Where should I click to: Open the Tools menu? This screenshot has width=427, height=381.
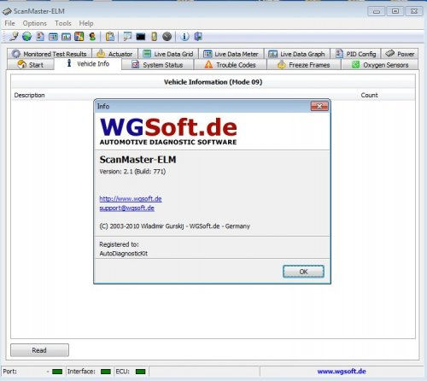coord(63,23)
